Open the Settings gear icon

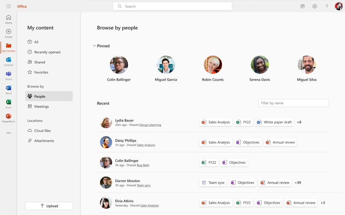314,6
